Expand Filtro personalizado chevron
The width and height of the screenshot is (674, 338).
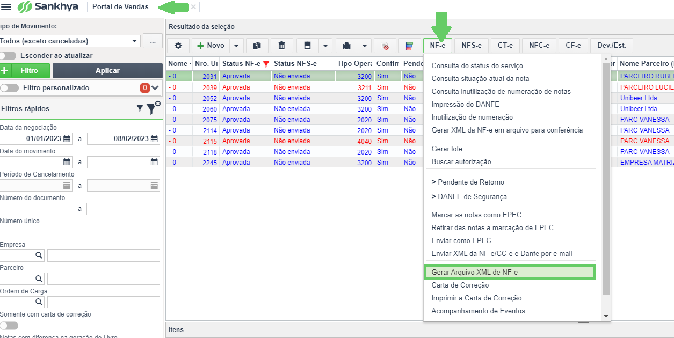(155, 88)
